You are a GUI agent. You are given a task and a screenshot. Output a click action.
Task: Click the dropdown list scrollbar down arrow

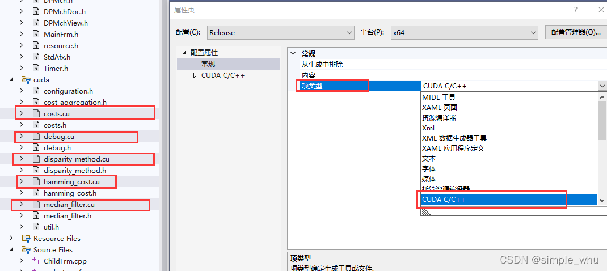click(x=602, y=200)
